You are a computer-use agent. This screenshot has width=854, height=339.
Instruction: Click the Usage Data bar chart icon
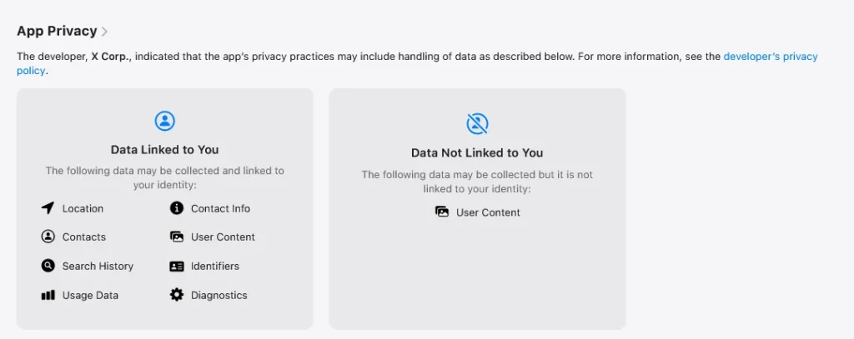point(48,295)
